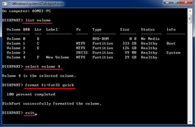The width and height of the screenshot is (195, 127).
Task: Click the scrollbar up arrow
Action: (x=190, y=11)
